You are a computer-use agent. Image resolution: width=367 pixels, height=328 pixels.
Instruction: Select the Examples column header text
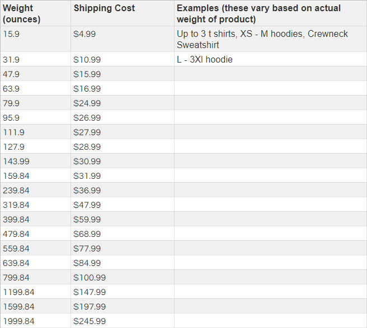pyautogui.click(x=258, y=13)
